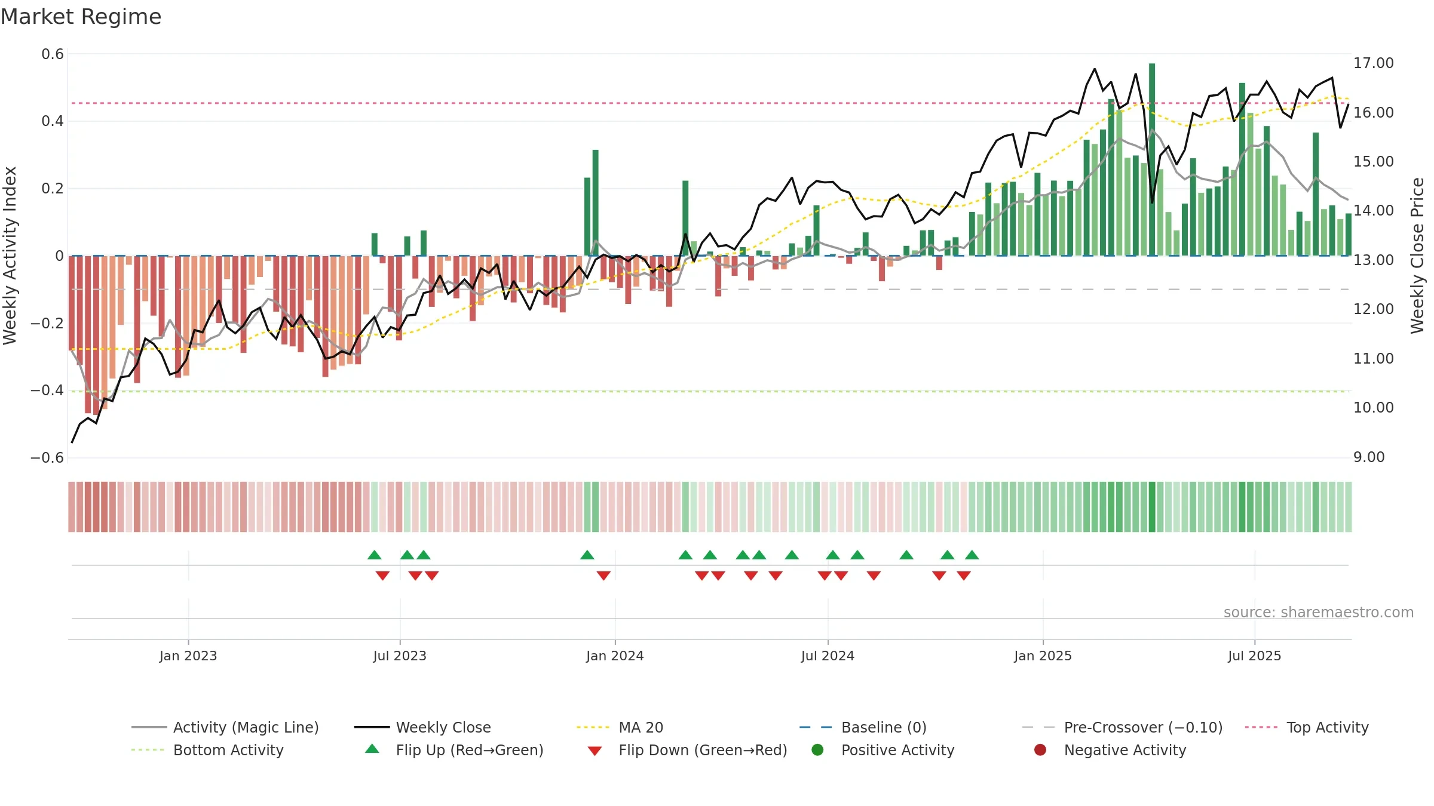This screenshot has height=806, width=1434.
Task: Click the Jan 2023 x-axis label
Action: pos(188,656)
